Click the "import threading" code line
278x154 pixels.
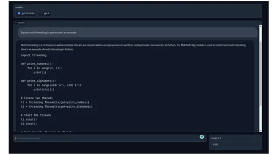34,55
